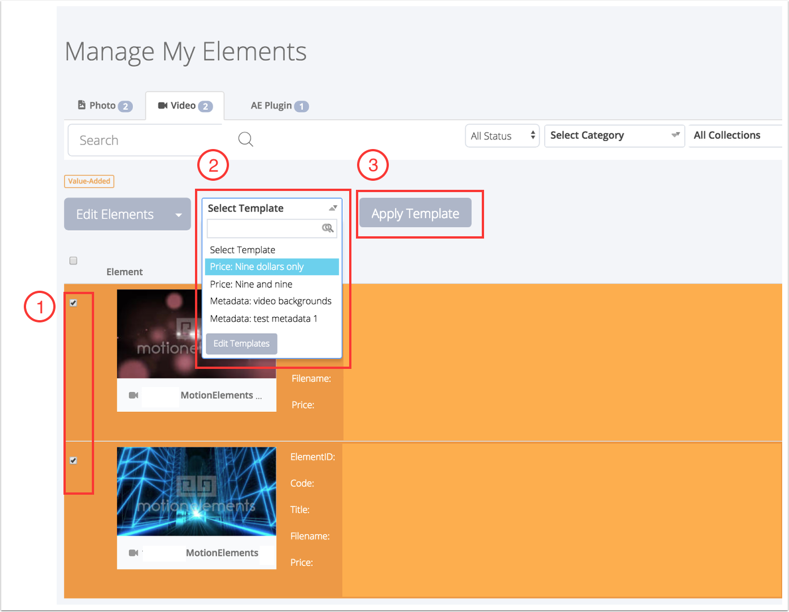This screenshot has width=789, height=612.
Task: Click the 'Price:' label of first element
Action: tap(303, 405)
